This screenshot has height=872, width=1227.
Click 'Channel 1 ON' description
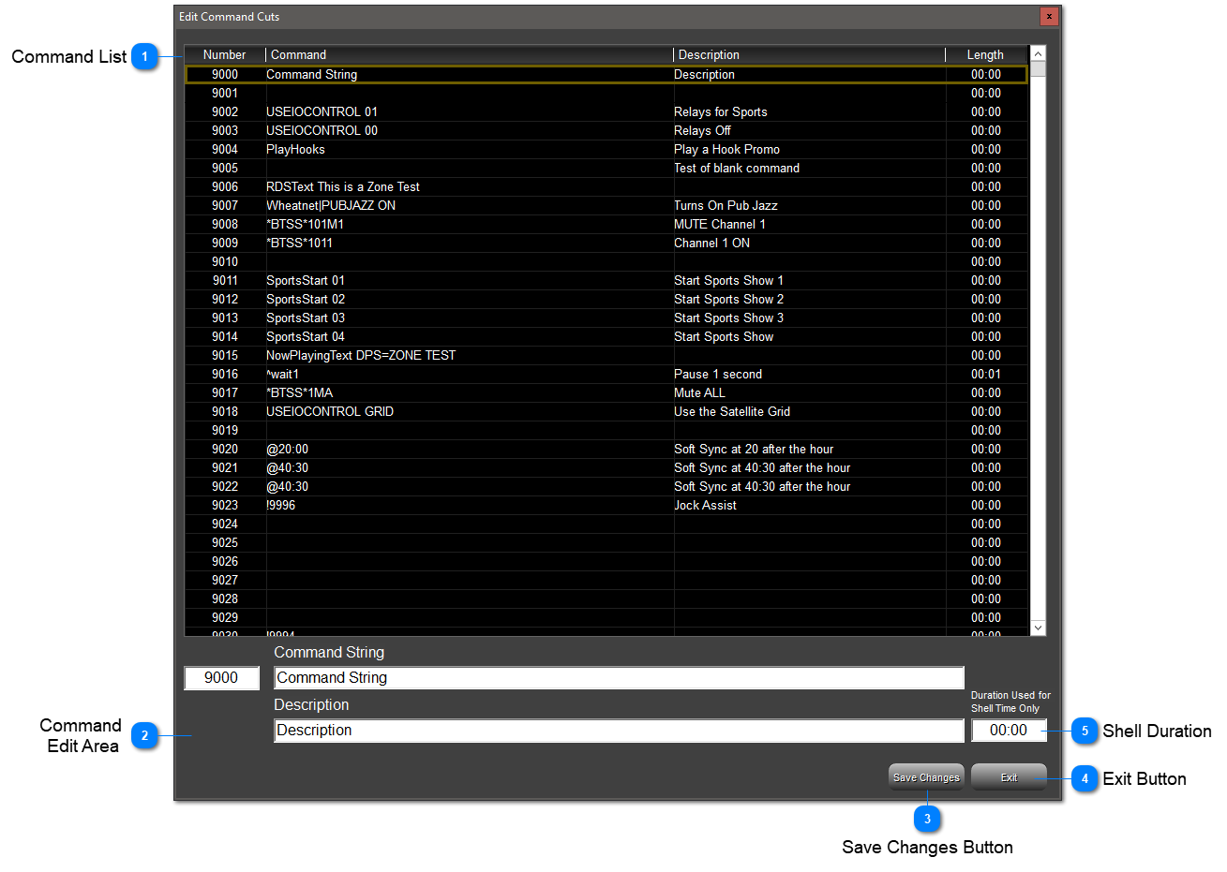tap(711, 244)
